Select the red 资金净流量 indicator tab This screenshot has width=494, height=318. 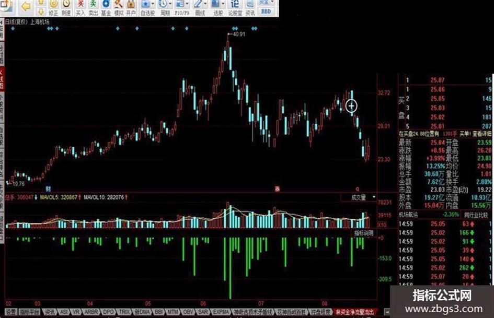pos(355,312)
